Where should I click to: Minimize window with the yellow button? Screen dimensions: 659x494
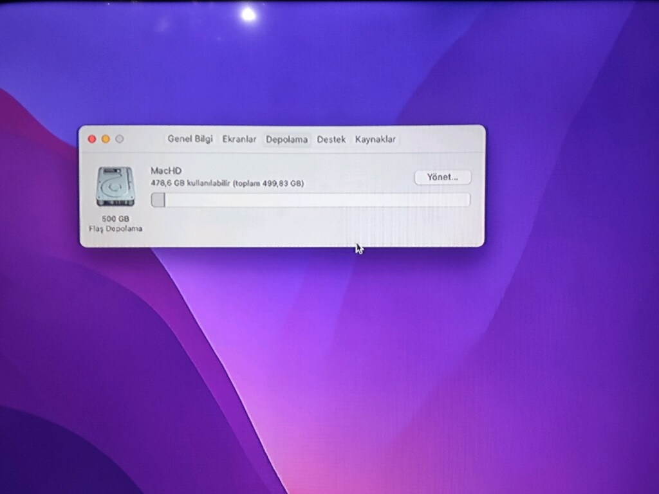coord(106,139)
